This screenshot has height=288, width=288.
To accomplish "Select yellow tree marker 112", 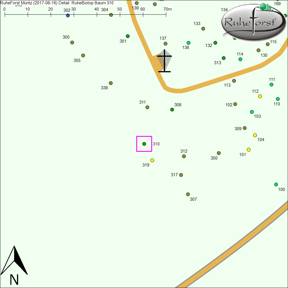I will pyautogui.click(x=260, y=96).
